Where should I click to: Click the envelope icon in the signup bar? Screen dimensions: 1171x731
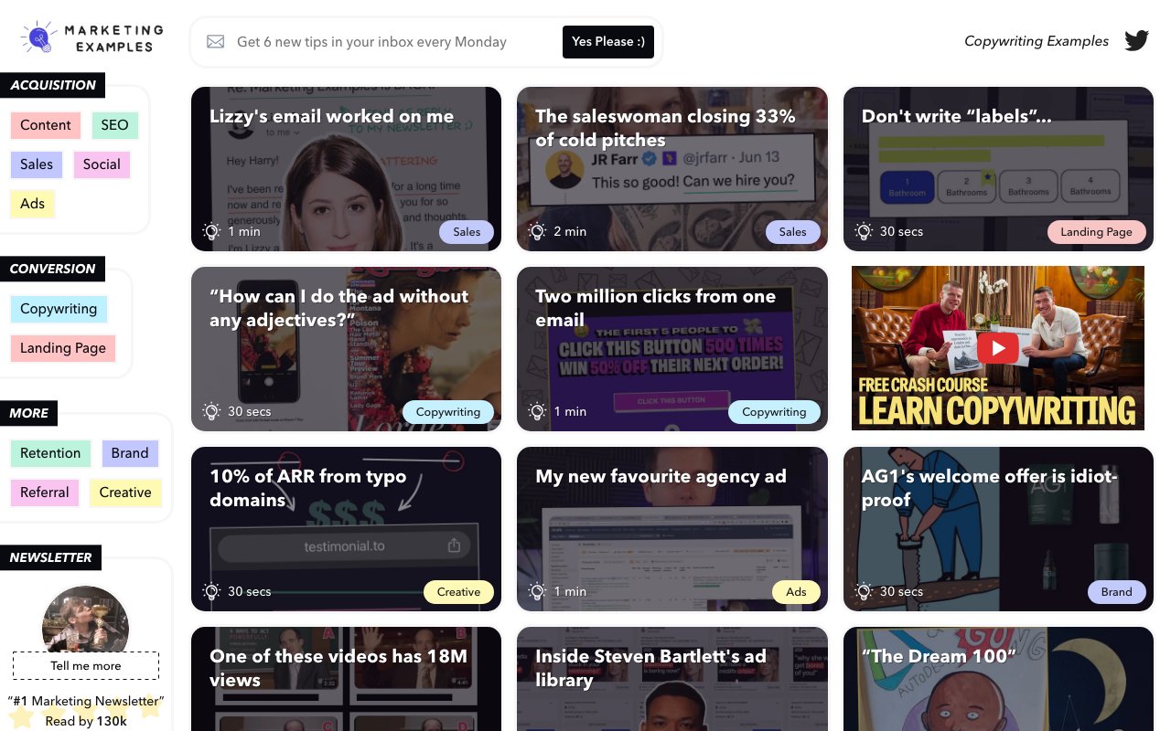[215, 41]
